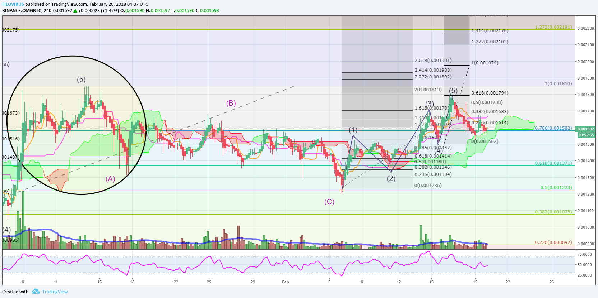The width and height of the screenshot is (598, 298).
Task: Select the 0.382(0.001075) Fibonacci level label
Action: (553, 212)
